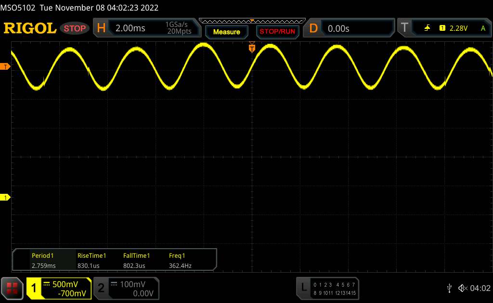Click the L logic analyzer icon
This screenshot has width=493, height=303.
point(304,287)
